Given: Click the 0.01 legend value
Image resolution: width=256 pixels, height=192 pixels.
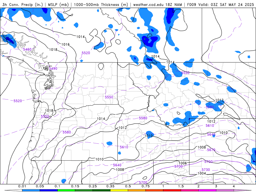Looking at the screenshot, I should pyautogui.click(x=22, y=186).
